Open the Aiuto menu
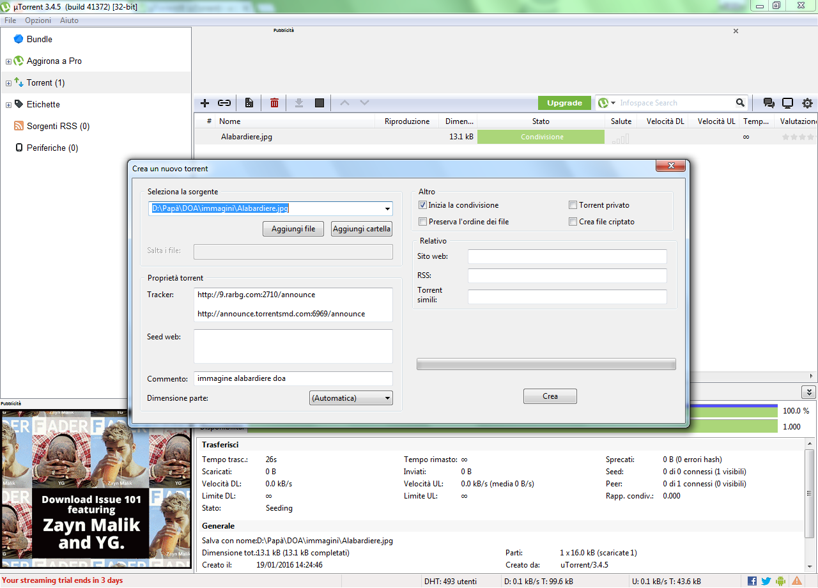This screenshot has width=818, height=588. pos(69,20)
